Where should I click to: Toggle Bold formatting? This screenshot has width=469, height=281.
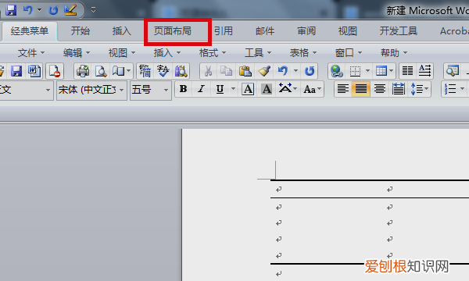point(184,89)
